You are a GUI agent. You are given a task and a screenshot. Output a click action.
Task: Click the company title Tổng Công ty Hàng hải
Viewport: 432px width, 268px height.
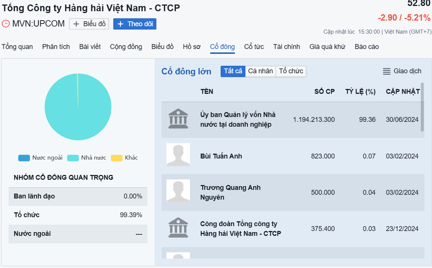point(91,8)
